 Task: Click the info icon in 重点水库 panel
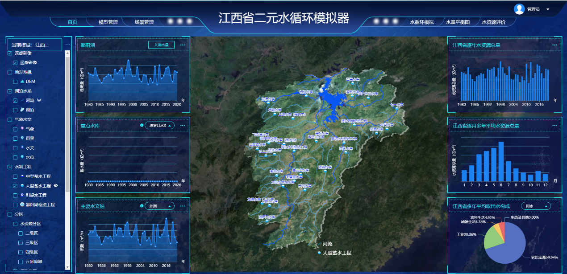(x=142, y=125)
